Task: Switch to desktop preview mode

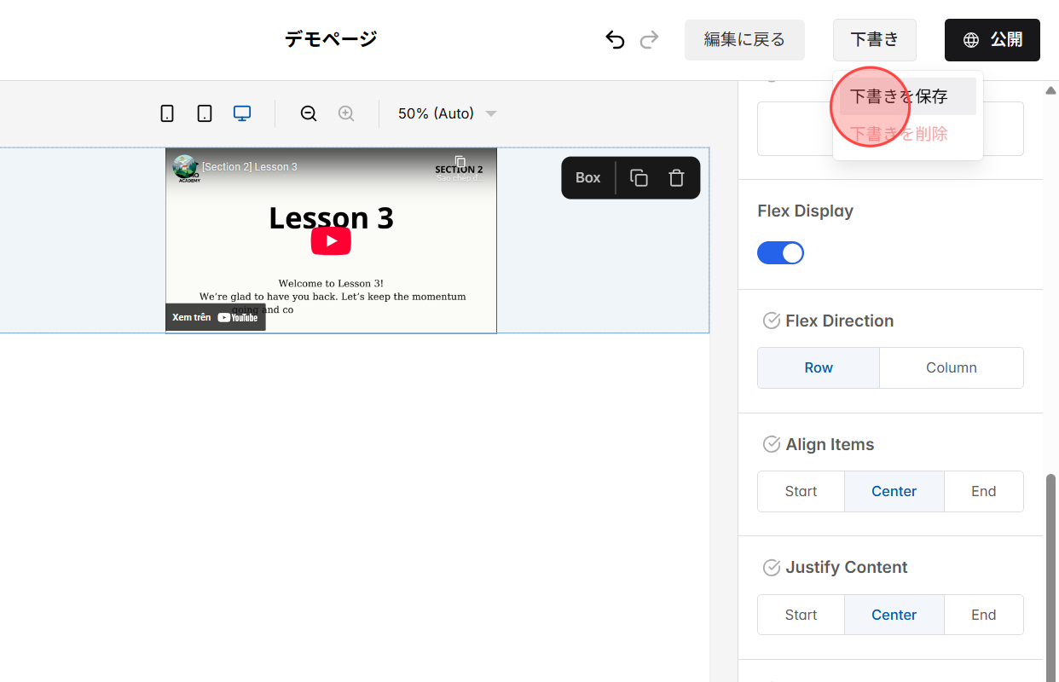Action: (241, 113)
